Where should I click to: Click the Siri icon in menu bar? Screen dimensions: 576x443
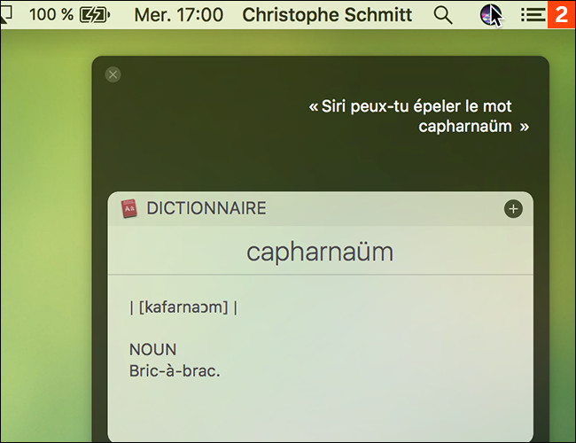coord(490,14)
